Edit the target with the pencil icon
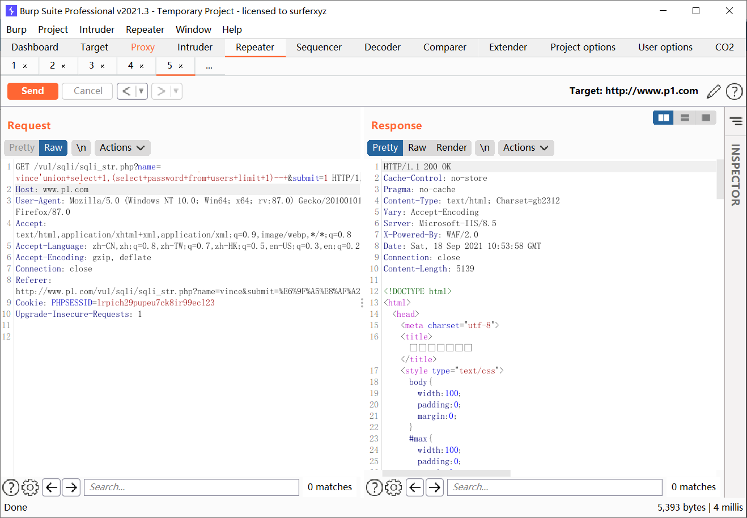747x518 pixels. (714, 91)
